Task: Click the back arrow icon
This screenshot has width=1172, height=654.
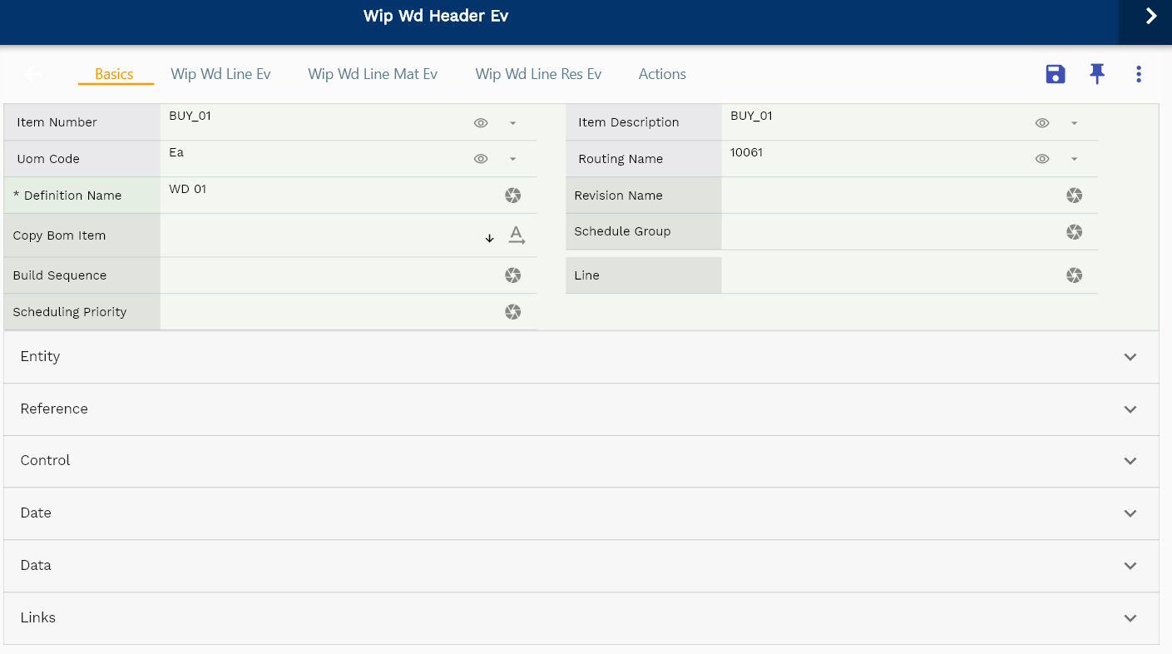Action: tap(32, 75)
